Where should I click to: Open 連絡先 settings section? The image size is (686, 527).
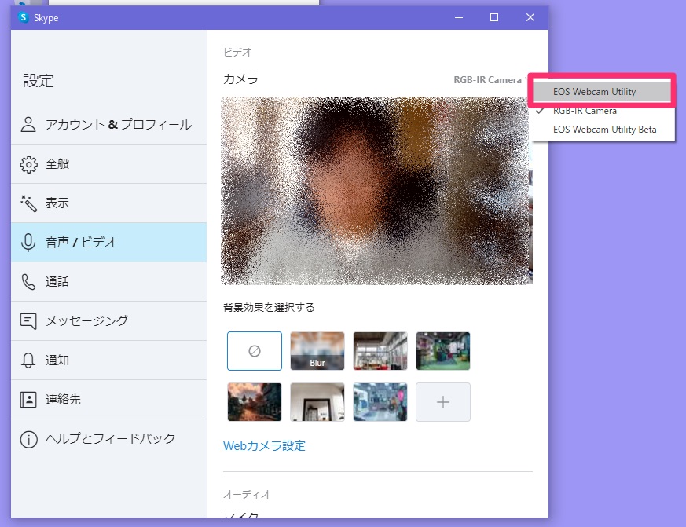coord(109,399)
